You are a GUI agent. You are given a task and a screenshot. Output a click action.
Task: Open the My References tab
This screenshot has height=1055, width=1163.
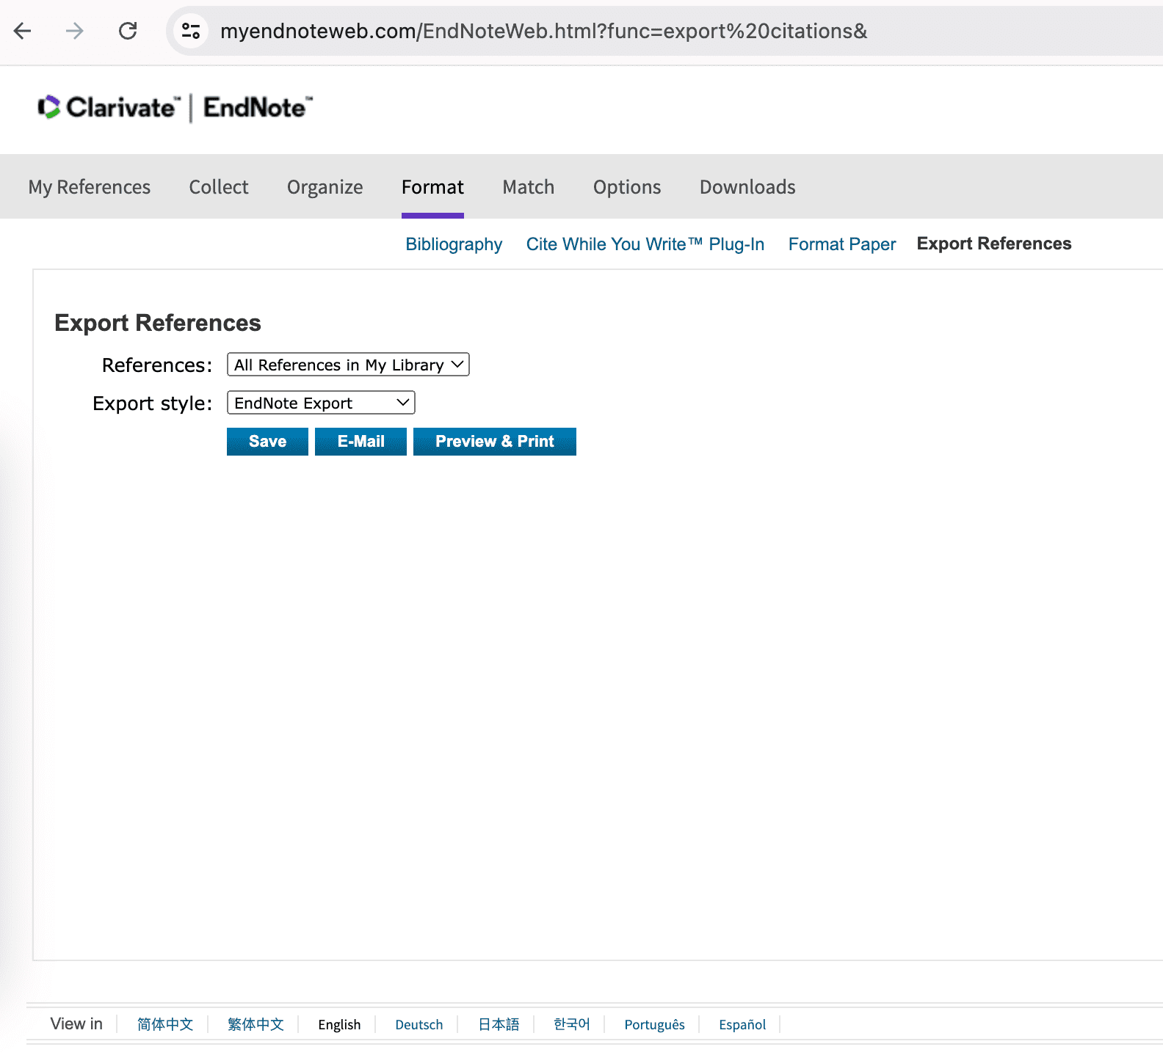(90, 187)
